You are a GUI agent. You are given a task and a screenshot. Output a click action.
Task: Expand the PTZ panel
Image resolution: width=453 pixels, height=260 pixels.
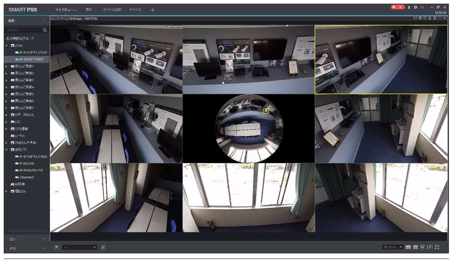pos(27,248)
